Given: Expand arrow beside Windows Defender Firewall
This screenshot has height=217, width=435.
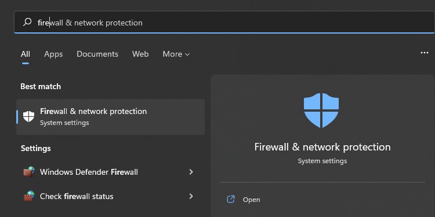Looking at the screenshot, I should (191, 172).
